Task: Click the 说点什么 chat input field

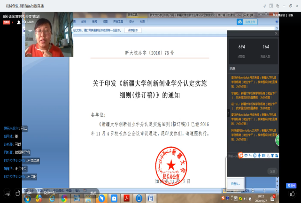Action: [x=50, y=193]
